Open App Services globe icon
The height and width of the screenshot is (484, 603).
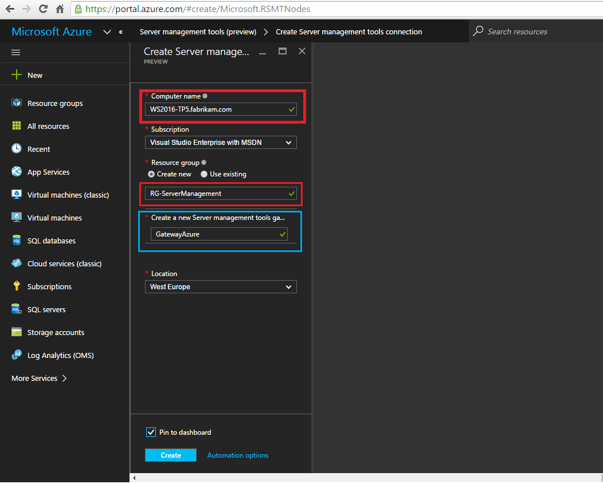[x=17, y=171]
